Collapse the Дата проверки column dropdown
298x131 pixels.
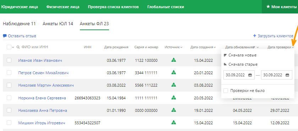point(293,47)
